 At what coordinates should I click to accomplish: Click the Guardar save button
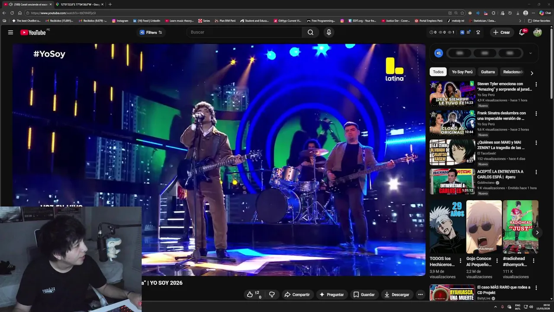364,294
